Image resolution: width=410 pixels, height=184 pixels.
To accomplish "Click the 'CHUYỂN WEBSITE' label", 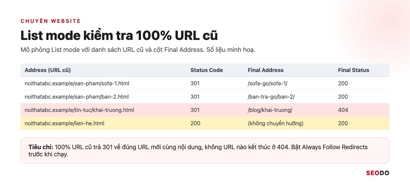I will click(x=51, y=21).
